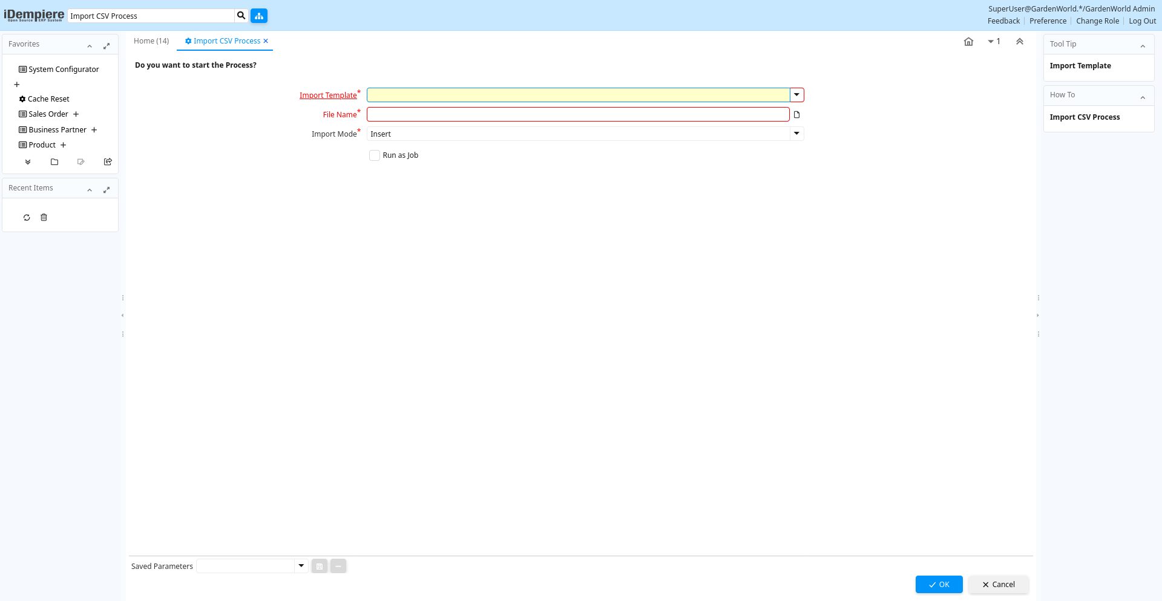Click OK to start the process
The height and width of the screenshot is (601, 1162).
click(939, 585)
